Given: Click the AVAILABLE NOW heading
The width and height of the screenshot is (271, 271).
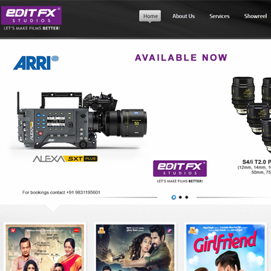Looking at the screenshot, I should (181, 57).
